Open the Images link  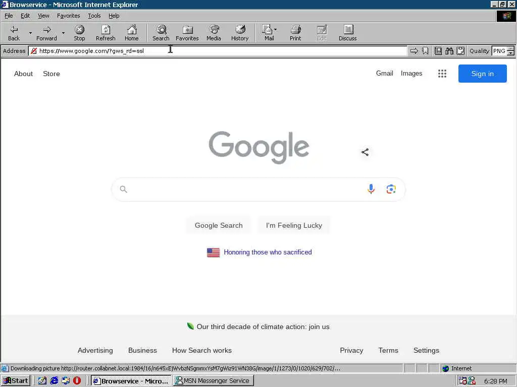point(411,74)
